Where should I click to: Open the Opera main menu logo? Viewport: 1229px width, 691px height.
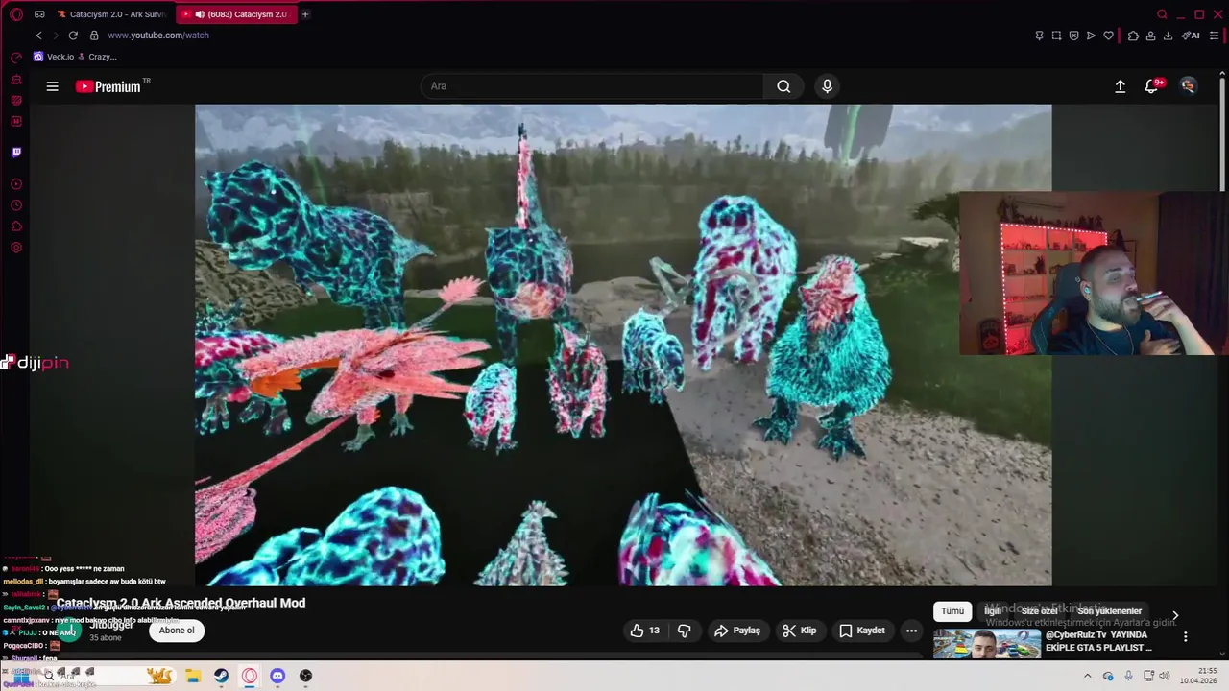(x=16, y=14)
